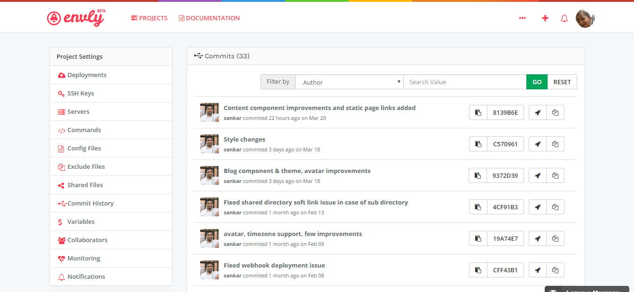Click the copy hash icon for commit 9372D39
This screenshot has width=634, height=292.
477,175
